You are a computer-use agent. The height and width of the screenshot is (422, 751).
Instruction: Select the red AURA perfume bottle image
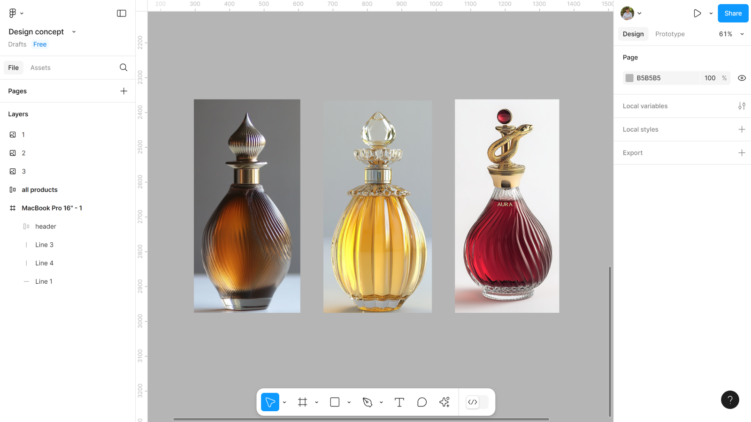(x=507, y=206)
